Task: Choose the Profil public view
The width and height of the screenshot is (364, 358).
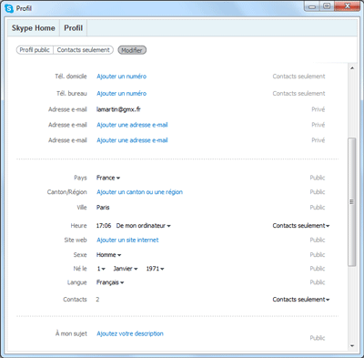Action: point(35,50)
